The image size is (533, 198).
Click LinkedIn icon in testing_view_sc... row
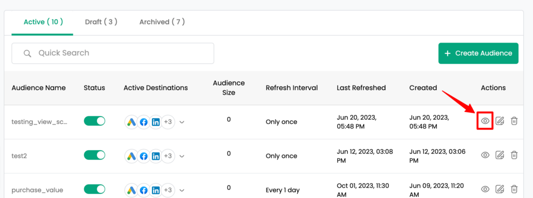click(156, 122)
